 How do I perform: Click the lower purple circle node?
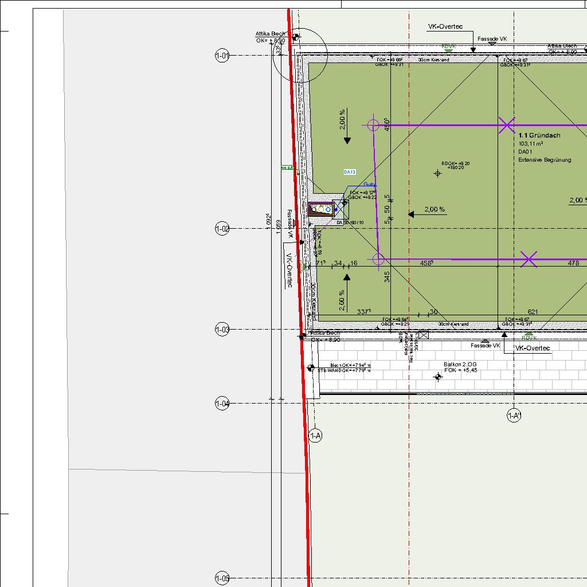click(x=378, y=260)
